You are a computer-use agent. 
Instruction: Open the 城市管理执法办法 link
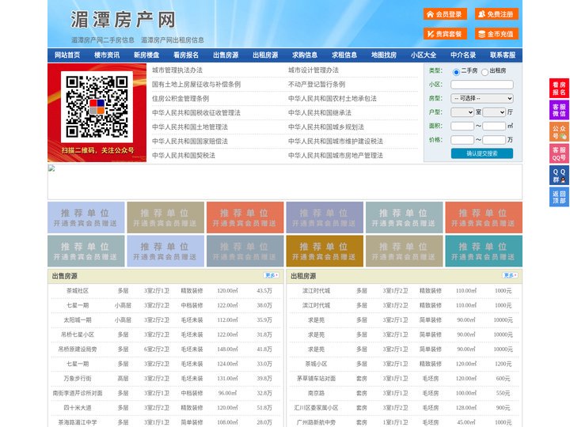click(x=177, y=70)
